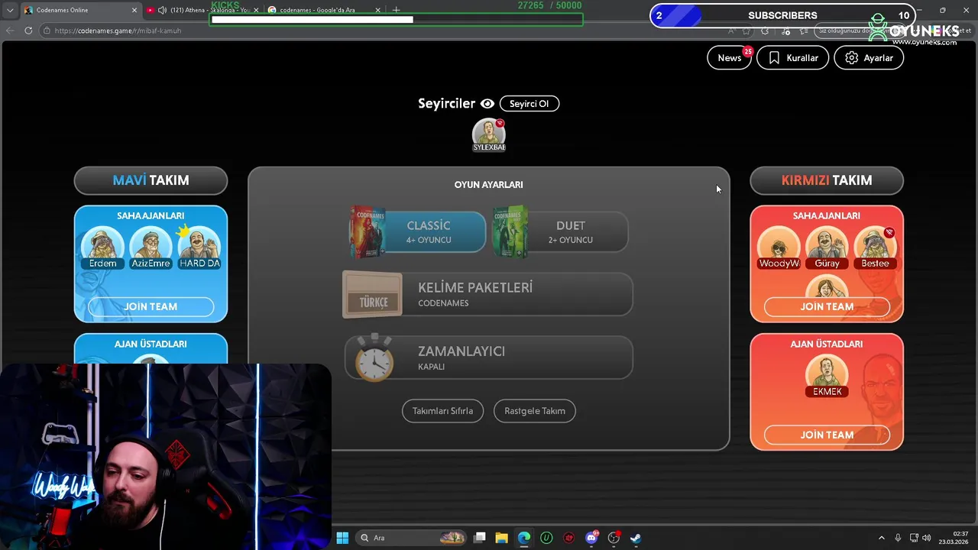This screenshot has height=550, width=978.
Task: Click AzizEmre's player avatar
Action: (151, 247)
